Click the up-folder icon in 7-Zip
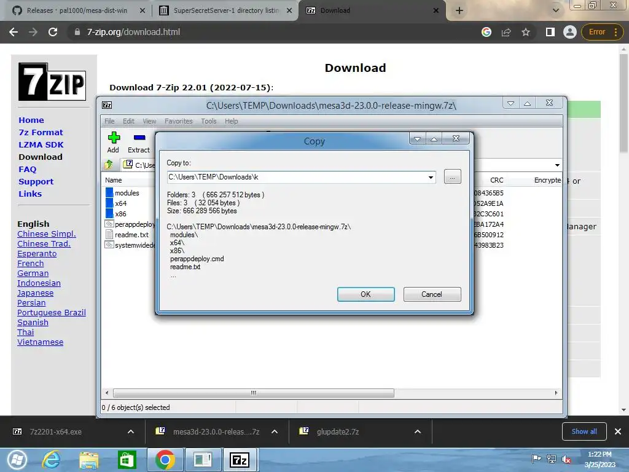The height and width of the screenshot is (472, 629). [109, 165]
